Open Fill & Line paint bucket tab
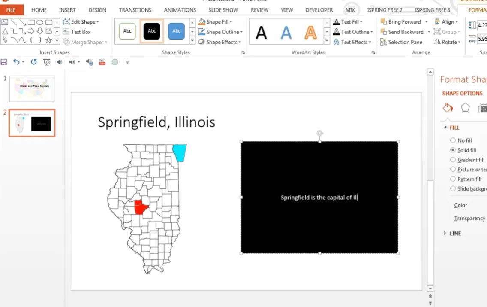Image resolution: width=487 pixels, height=307 pixels. coord(448,108)
